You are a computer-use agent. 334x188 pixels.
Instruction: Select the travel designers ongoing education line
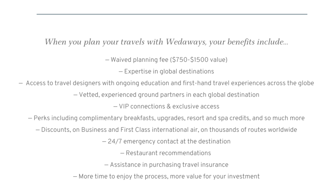pos(166,83)
